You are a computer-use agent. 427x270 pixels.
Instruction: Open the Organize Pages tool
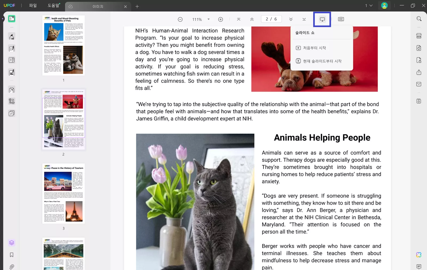pos(11,60)
